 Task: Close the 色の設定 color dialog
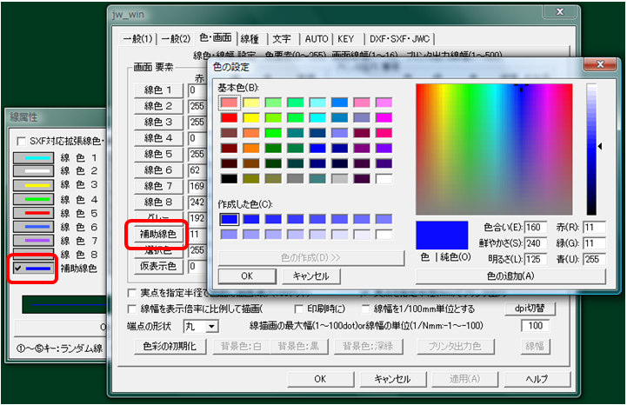(600, 64)
